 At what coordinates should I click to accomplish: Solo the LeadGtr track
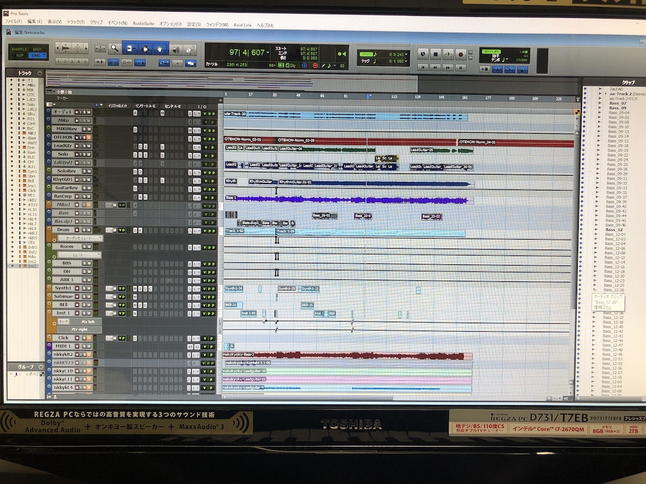point(84,146)
